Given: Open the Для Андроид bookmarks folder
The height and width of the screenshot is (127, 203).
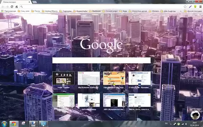Looking at the screenshot, I should pyautogui.click(x=168, y=11).
